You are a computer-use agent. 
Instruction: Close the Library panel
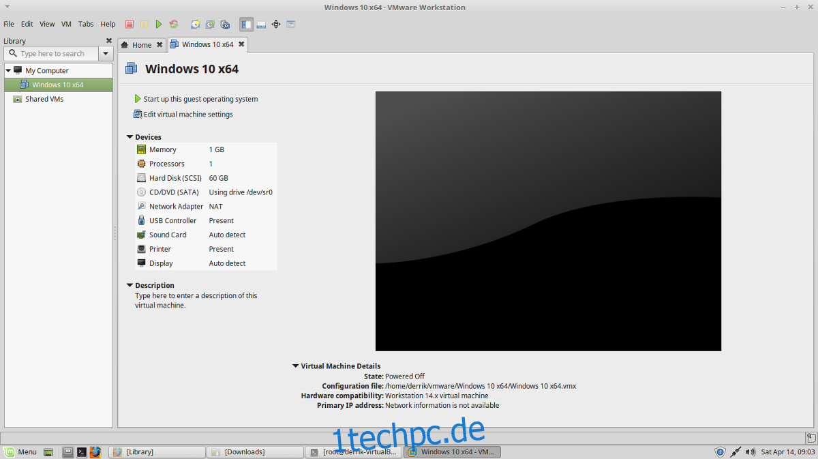coord(108,41)
